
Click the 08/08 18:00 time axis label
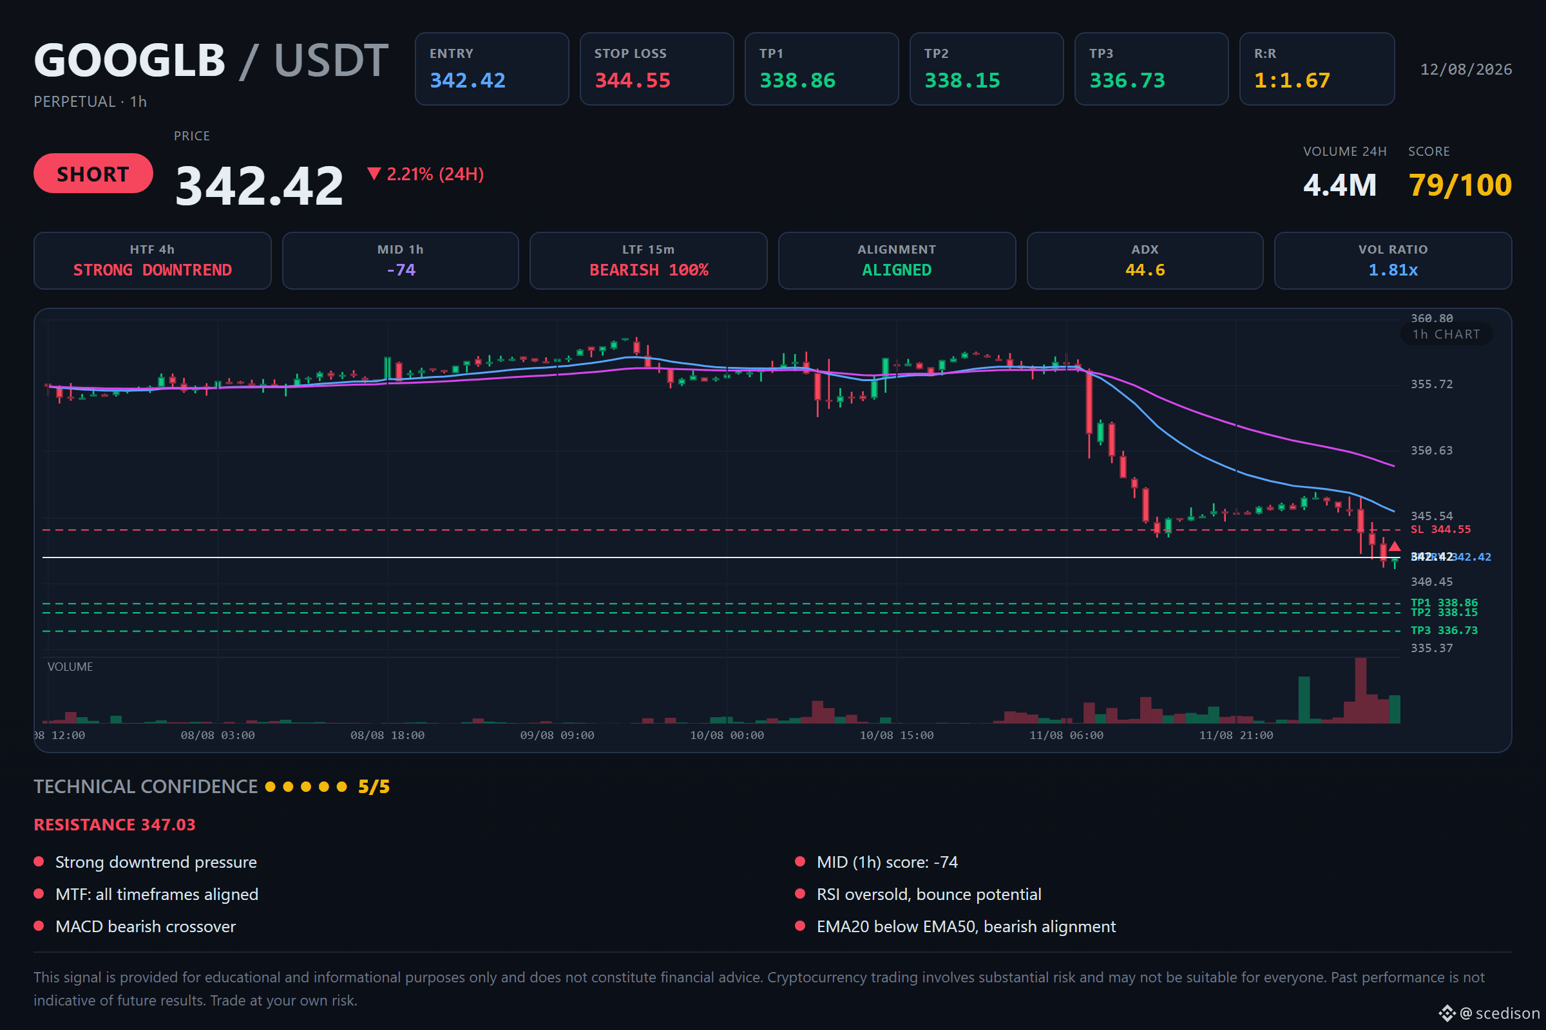tap(387, 736)
